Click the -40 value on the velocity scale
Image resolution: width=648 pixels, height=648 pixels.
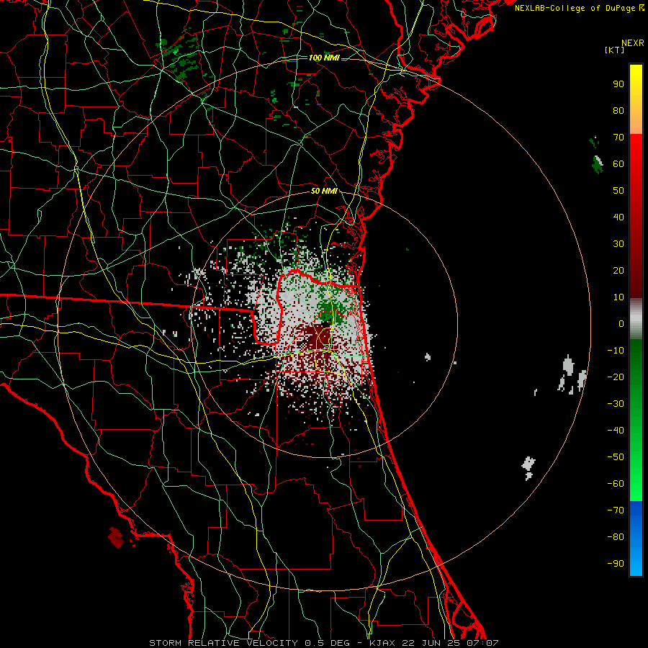(x=616, y=431)
